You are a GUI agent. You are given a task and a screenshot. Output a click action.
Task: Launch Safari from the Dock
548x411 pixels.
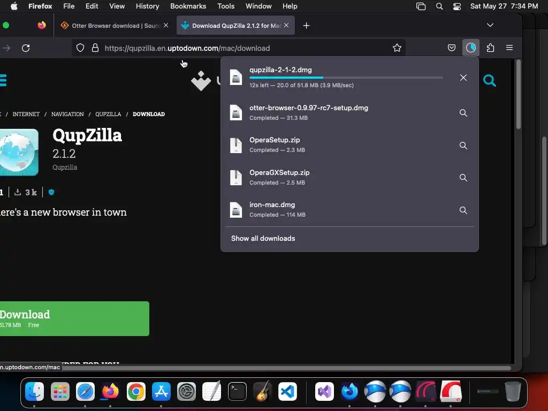pyautogui.click(x=85, y=391)
